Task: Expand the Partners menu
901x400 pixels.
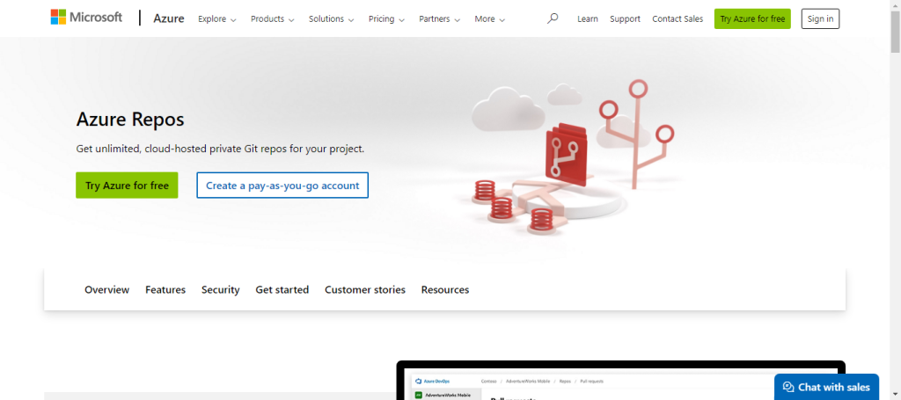Action: point(439,19)
